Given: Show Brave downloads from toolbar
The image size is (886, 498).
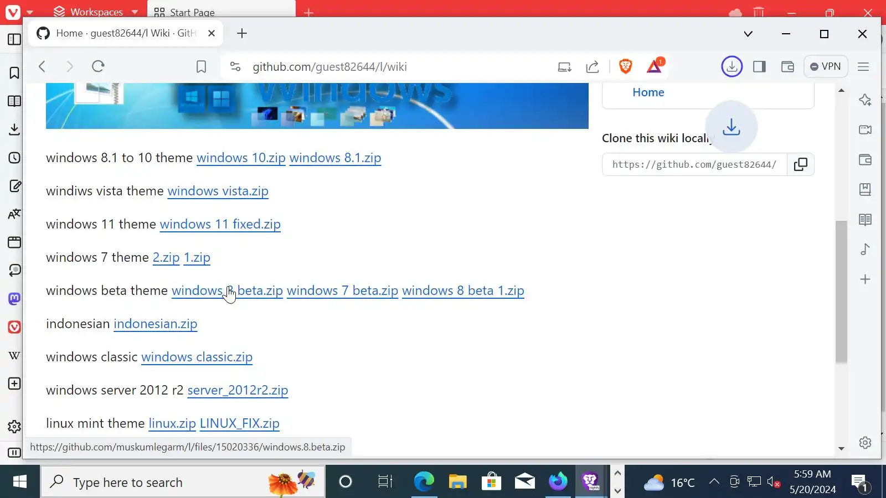Looking at the screenshot, I should coord(732,66).
